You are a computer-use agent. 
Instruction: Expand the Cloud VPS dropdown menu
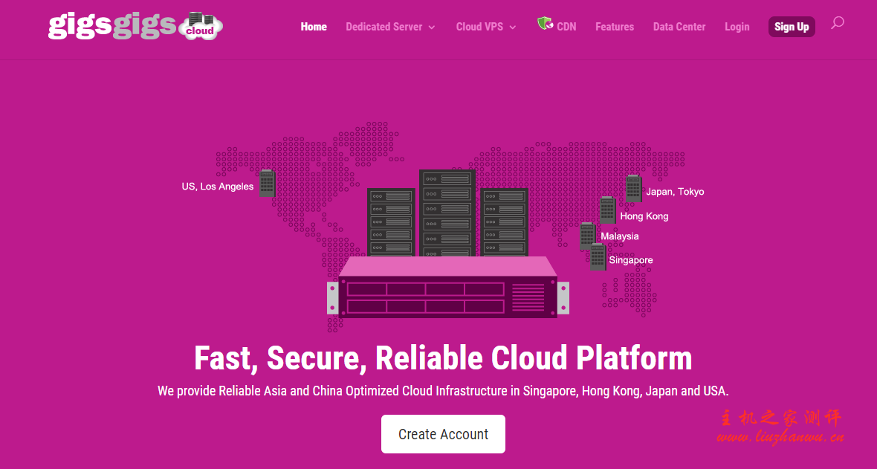(485, 27)
